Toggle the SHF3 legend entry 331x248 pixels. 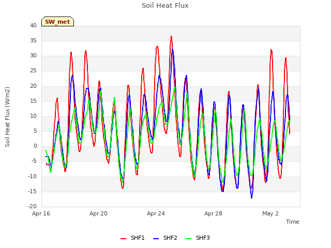[198, 238]
